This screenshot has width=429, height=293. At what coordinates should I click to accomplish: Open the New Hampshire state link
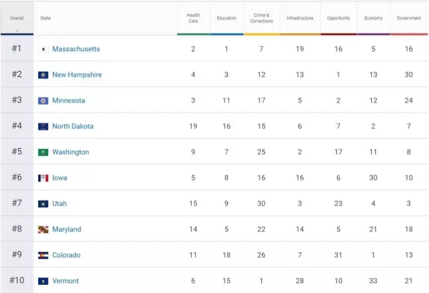(x=77, y=75)
